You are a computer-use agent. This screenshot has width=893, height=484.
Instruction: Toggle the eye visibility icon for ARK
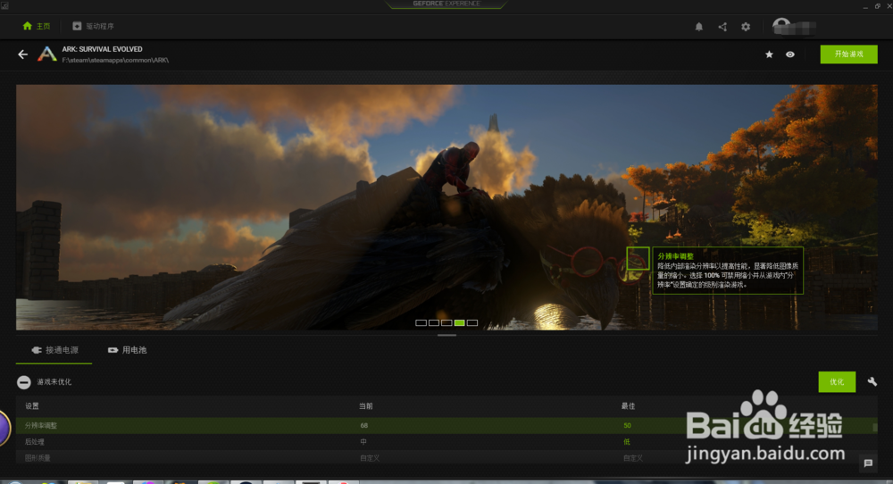[790, 54]
